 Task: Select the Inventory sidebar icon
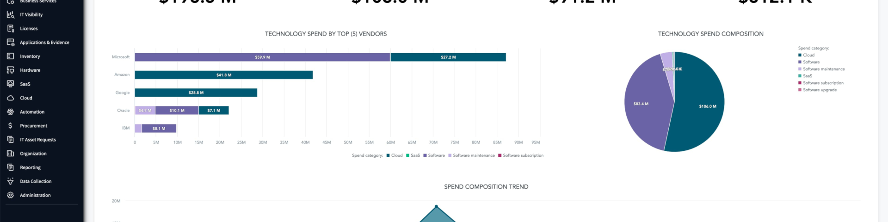[x=10, y=56]
